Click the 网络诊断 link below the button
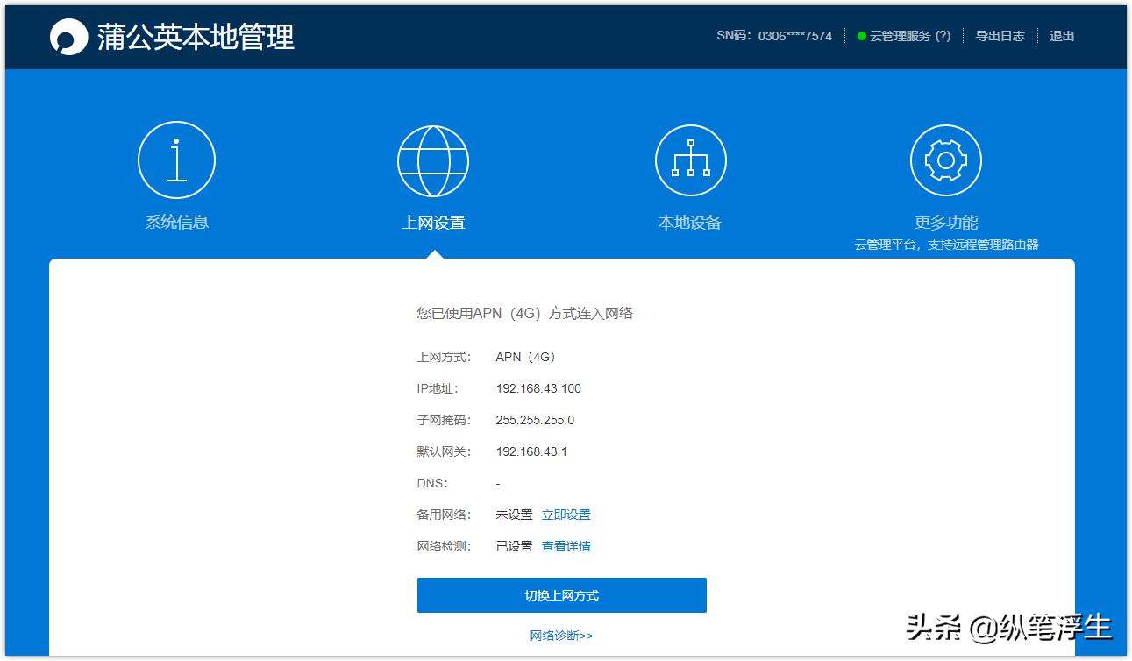The width and height of the screenshot is (1132, 661). point(562,634)
